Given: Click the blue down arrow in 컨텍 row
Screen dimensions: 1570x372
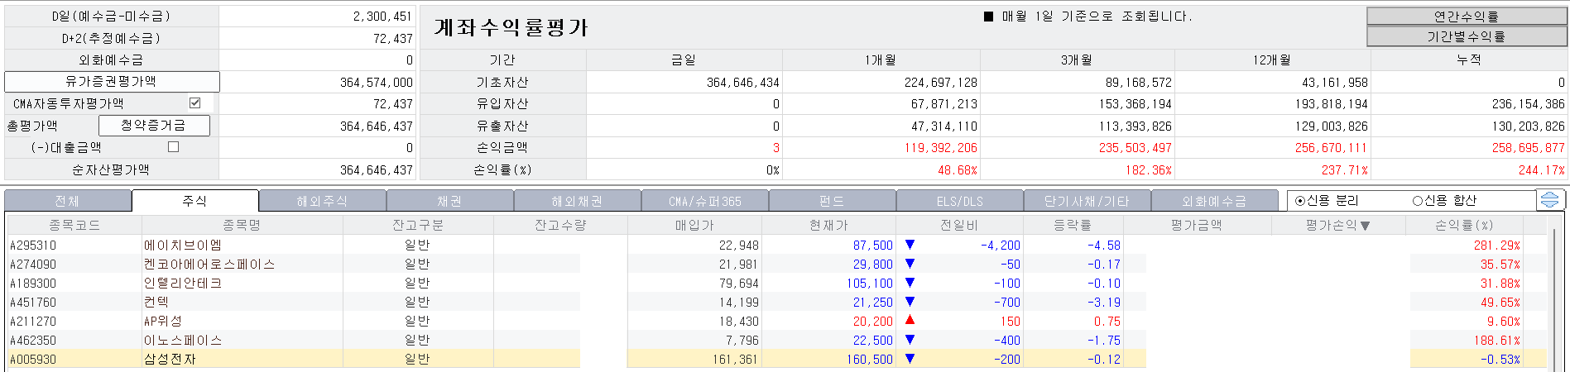Looking at the screenshot, I should pyautogui.click(x=910, y=302).
